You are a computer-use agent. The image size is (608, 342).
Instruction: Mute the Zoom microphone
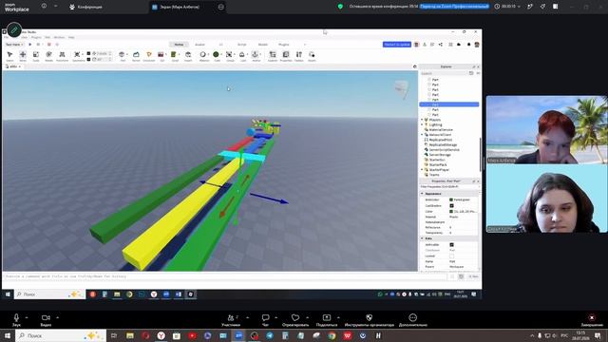coord(16,320)
